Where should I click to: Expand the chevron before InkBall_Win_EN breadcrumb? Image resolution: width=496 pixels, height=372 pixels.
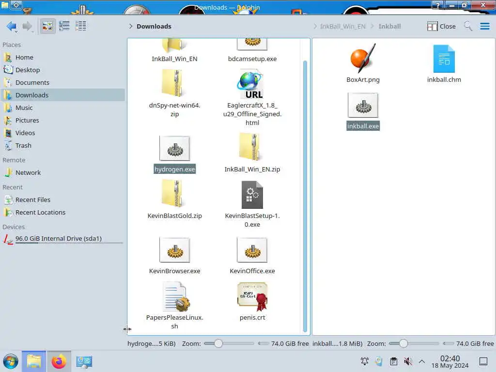[x=315, y=26]
